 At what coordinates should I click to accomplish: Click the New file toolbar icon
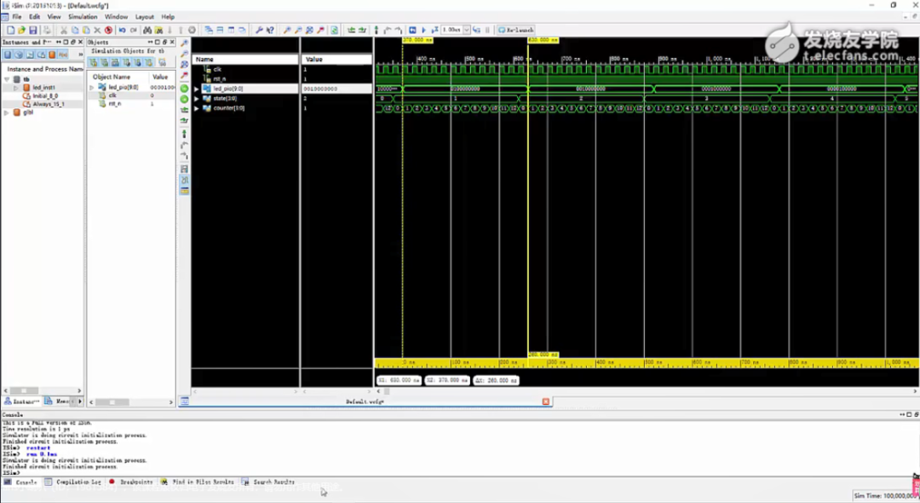click(10, 30)
